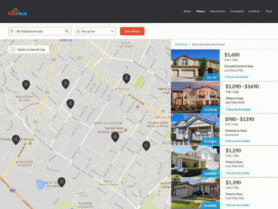This screenshot has height=209, width=278.
Task: Click the dollar sign icon in price selector
Action: (x=78, y=31)
